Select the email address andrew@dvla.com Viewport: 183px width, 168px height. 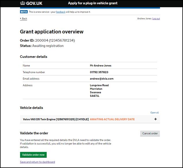point(102,79)
